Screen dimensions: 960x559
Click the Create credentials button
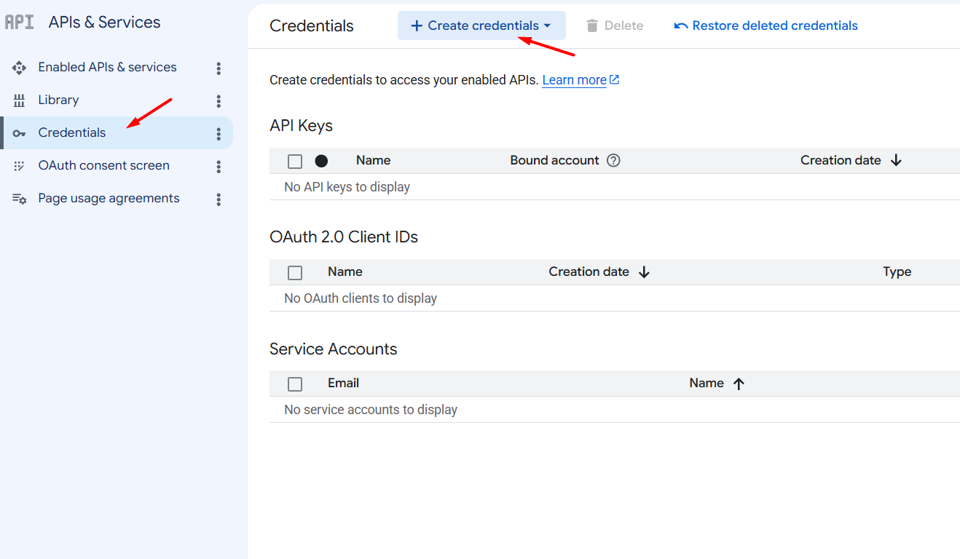click(x=481, y=25)
